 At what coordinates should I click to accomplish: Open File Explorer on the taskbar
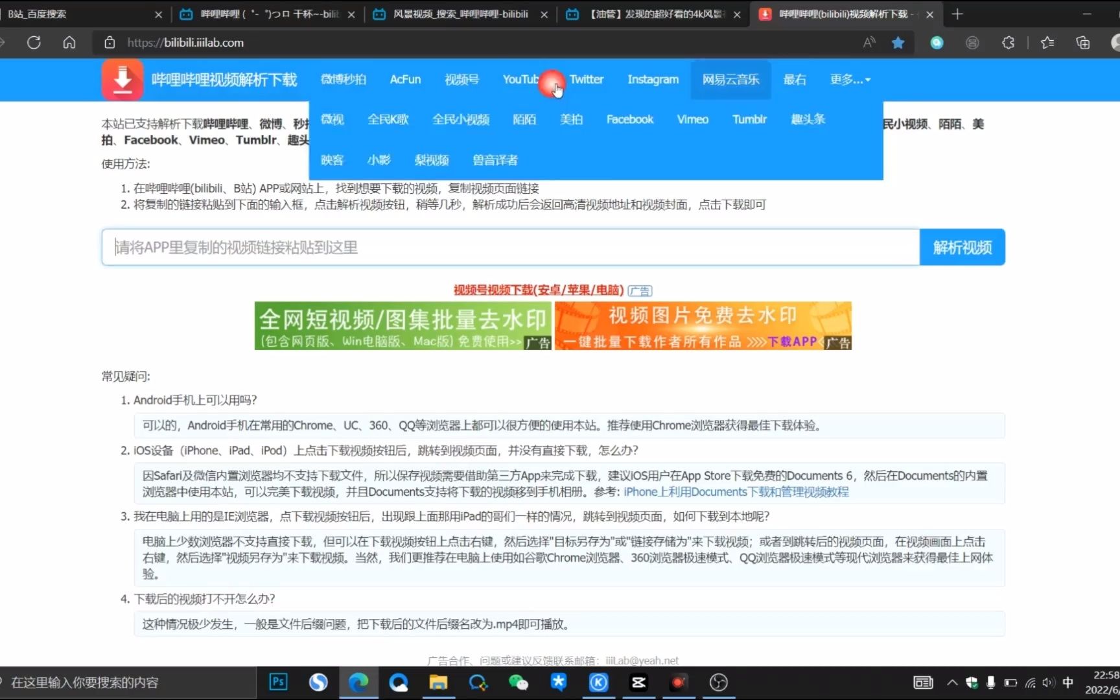pyautogui.click(x=438, y=682)
